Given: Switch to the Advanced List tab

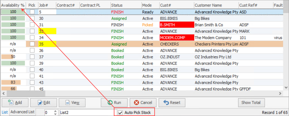Looking at the screenshot, I should (23, 112).
